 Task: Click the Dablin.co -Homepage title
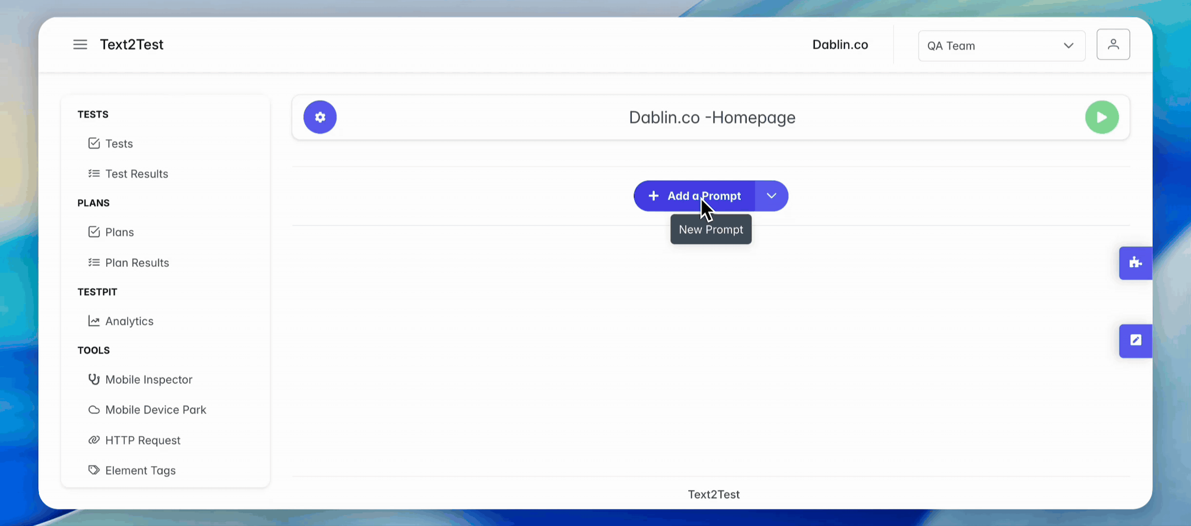(711, 117)
